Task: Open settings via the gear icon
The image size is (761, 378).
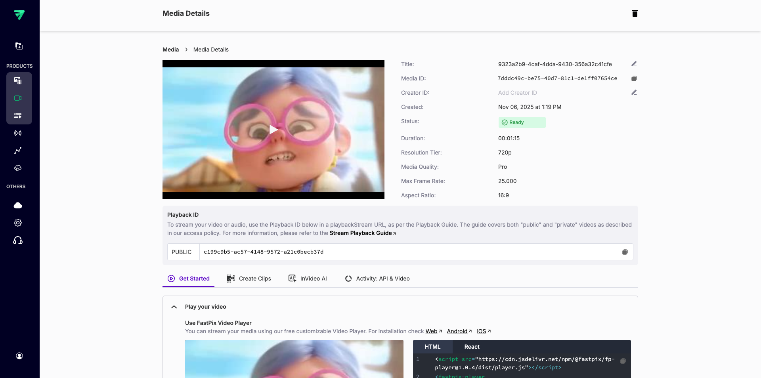Action: (x=18, y=223)
